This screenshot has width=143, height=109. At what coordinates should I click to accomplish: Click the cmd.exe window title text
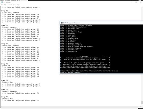click(71, 23)
